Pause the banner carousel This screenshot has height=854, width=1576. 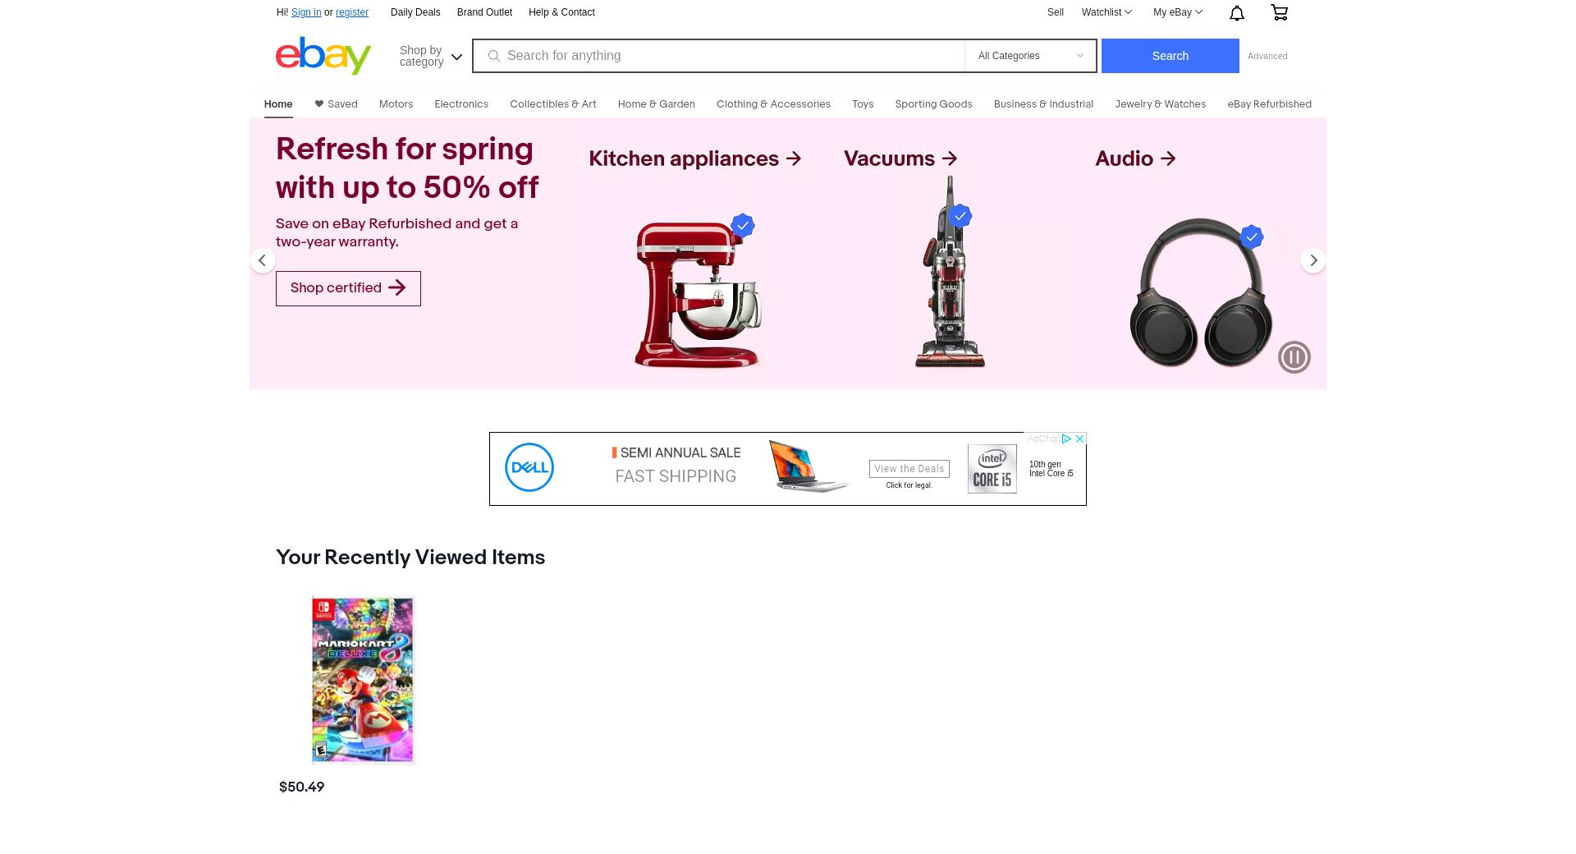coord(1294,357)
